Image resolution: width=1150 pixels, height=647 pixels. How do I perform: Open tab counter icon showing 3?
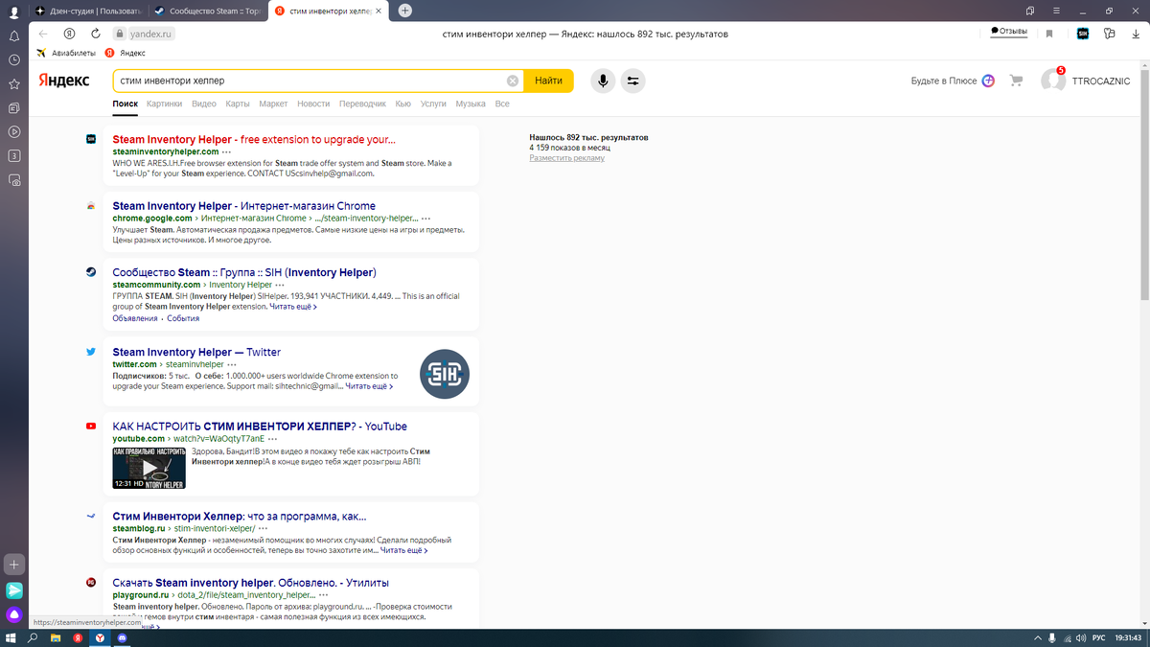pos(14,155)
